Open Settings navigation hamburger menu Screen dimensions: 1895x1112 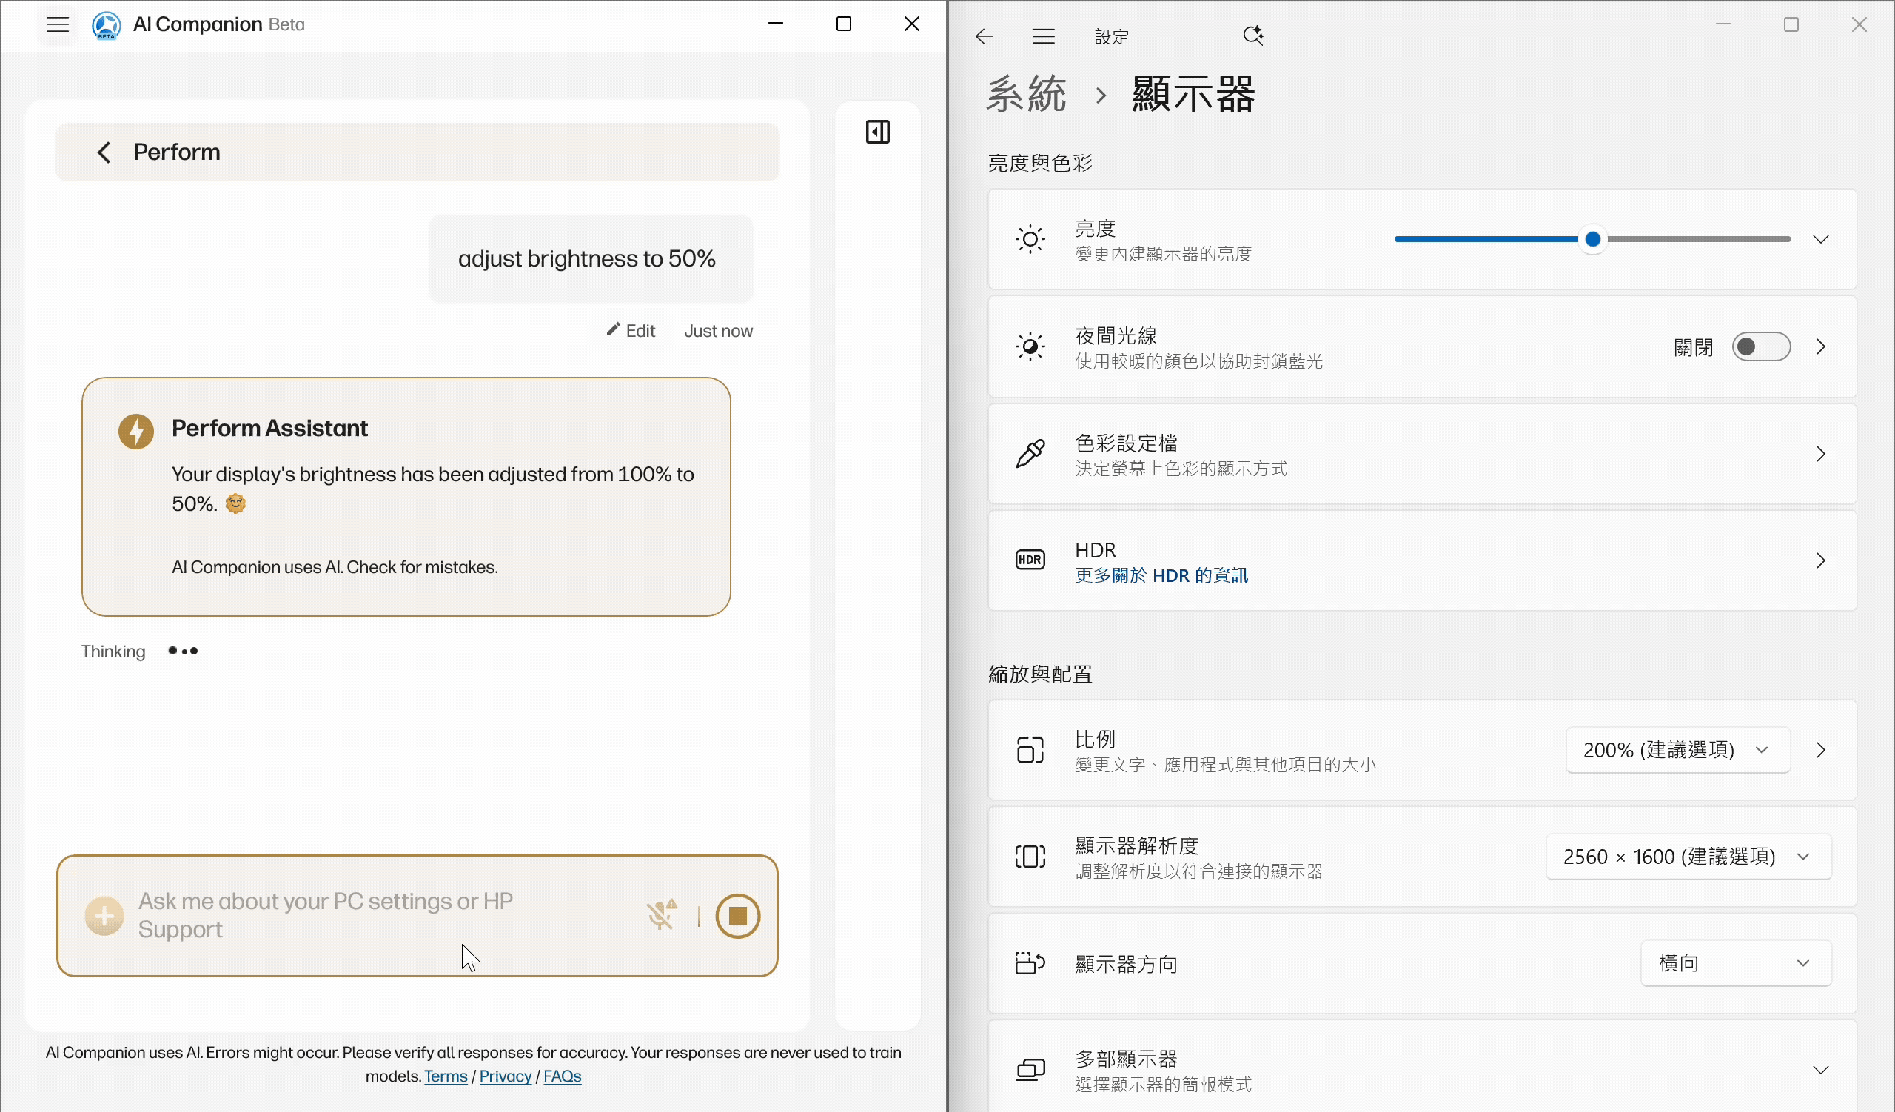pos(1043,36)
